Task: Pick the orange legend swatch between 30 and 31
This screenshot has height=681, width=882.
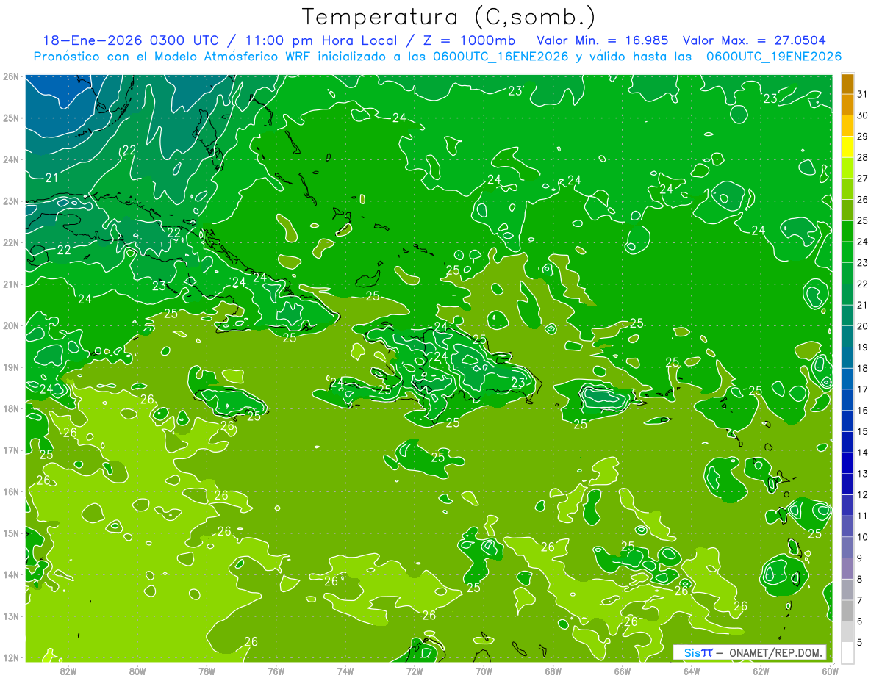Action: click(847, 104)
